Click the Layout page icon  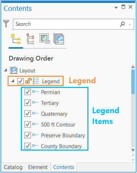[x=14, y=70]
